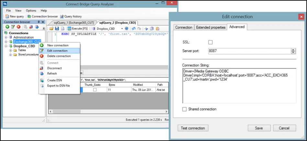
Task: Expand the Stored procedures folder node
Action: 10,55
